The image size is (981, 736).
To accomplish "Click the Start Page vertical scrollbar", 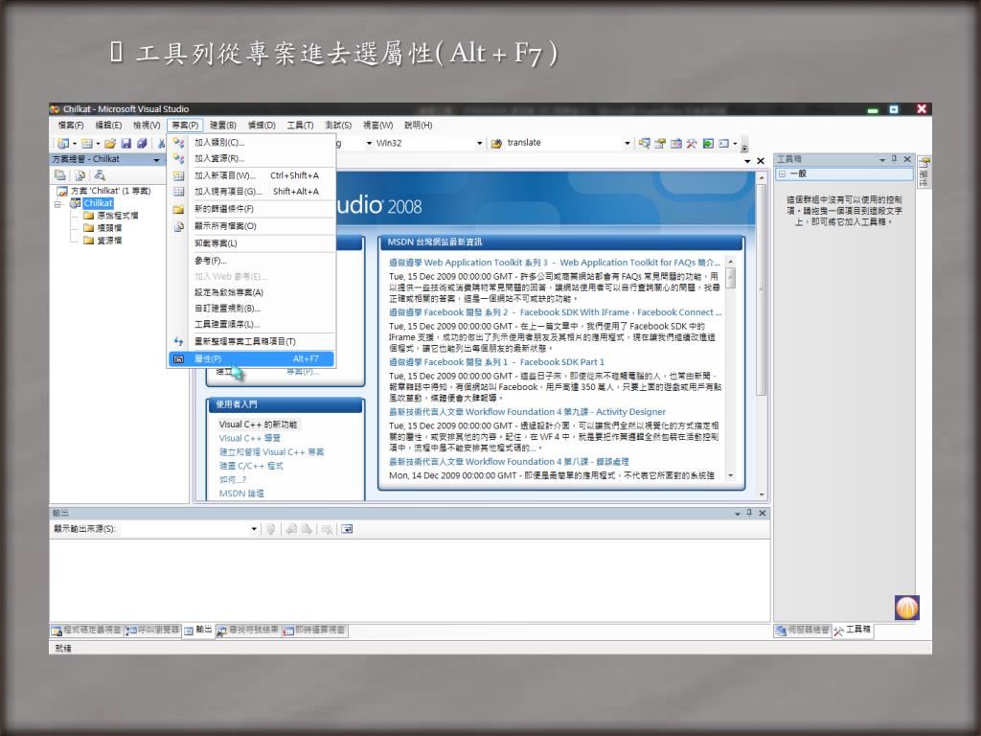I will [762, 335].
